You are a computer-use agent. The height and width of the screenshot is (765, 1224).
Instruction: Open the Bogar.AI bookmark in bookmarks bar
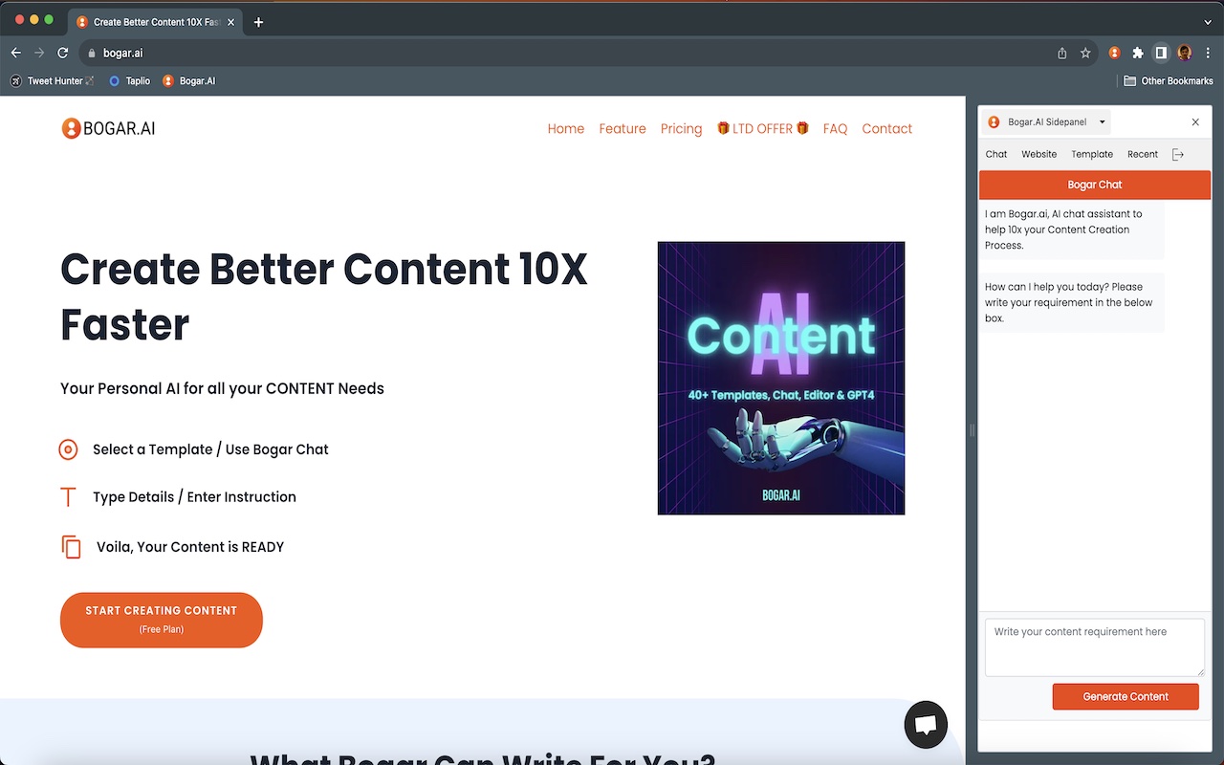point(189,81)
